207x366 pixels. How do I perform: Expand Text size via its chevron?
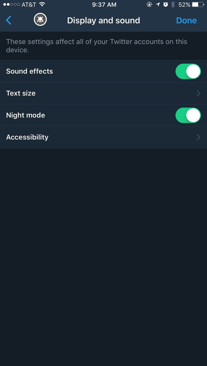click(198, 93)
